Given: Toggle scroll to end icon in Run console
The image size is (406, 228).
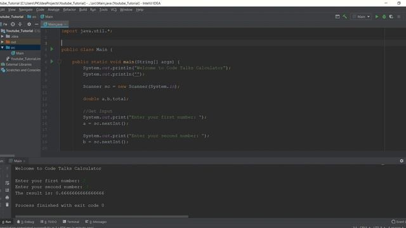Looking at the screenshot, I should point(7,190).
